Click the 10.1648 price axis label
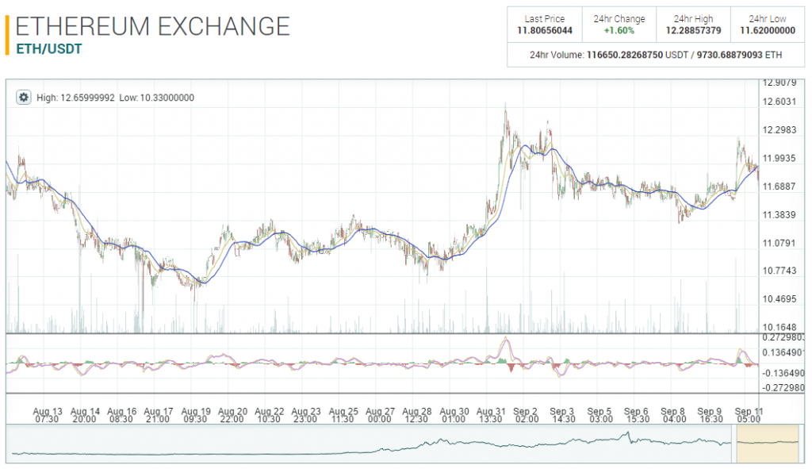This screenshot has width=812, height=469. click(x=779, y=327)
